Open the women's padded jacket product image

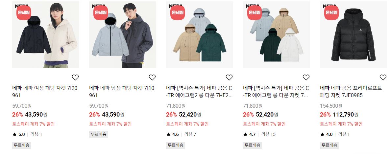tap(46, 35)
